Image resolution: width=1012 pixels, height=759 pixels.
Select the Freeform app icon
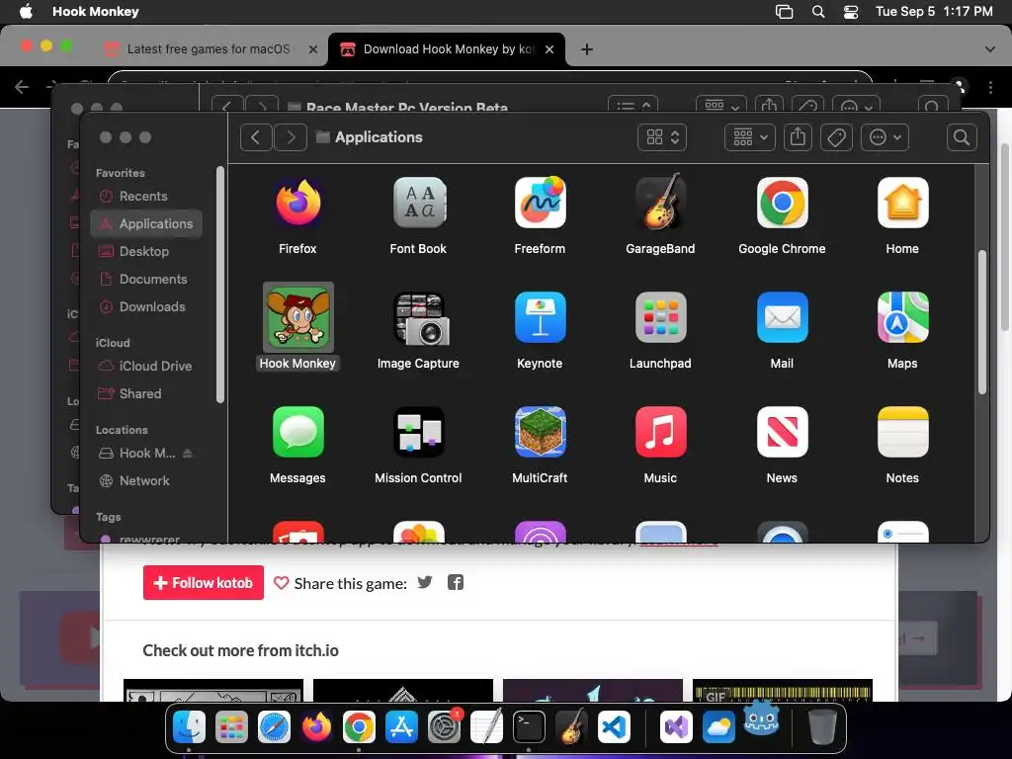(540, 203)
